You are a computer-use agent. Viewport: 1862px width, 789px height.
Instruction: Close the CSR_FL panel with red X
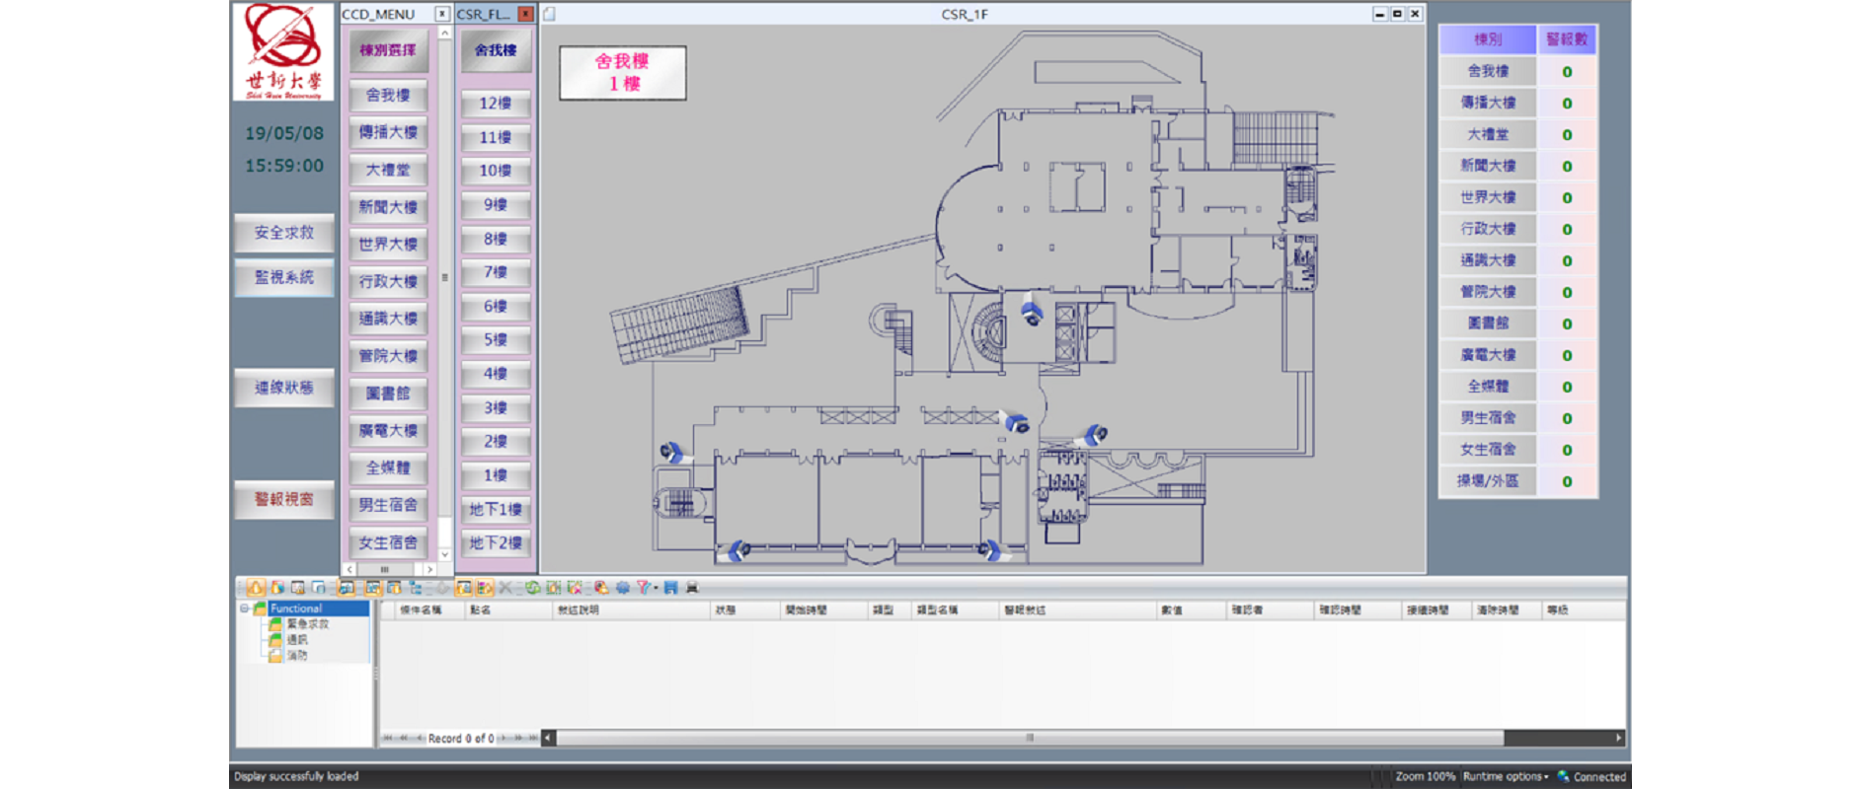click(x=525, y=14)
